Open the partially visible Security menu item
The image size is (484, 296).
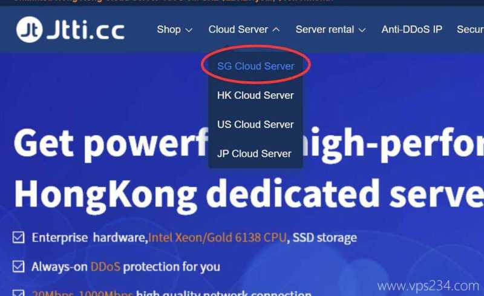pyautogui.click(x=470, y=29)
